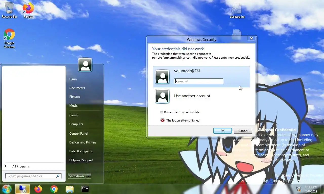Open Remote Desktop Connection in taskbar
Viewport: 324px width, 194px height.
(23, 189)
